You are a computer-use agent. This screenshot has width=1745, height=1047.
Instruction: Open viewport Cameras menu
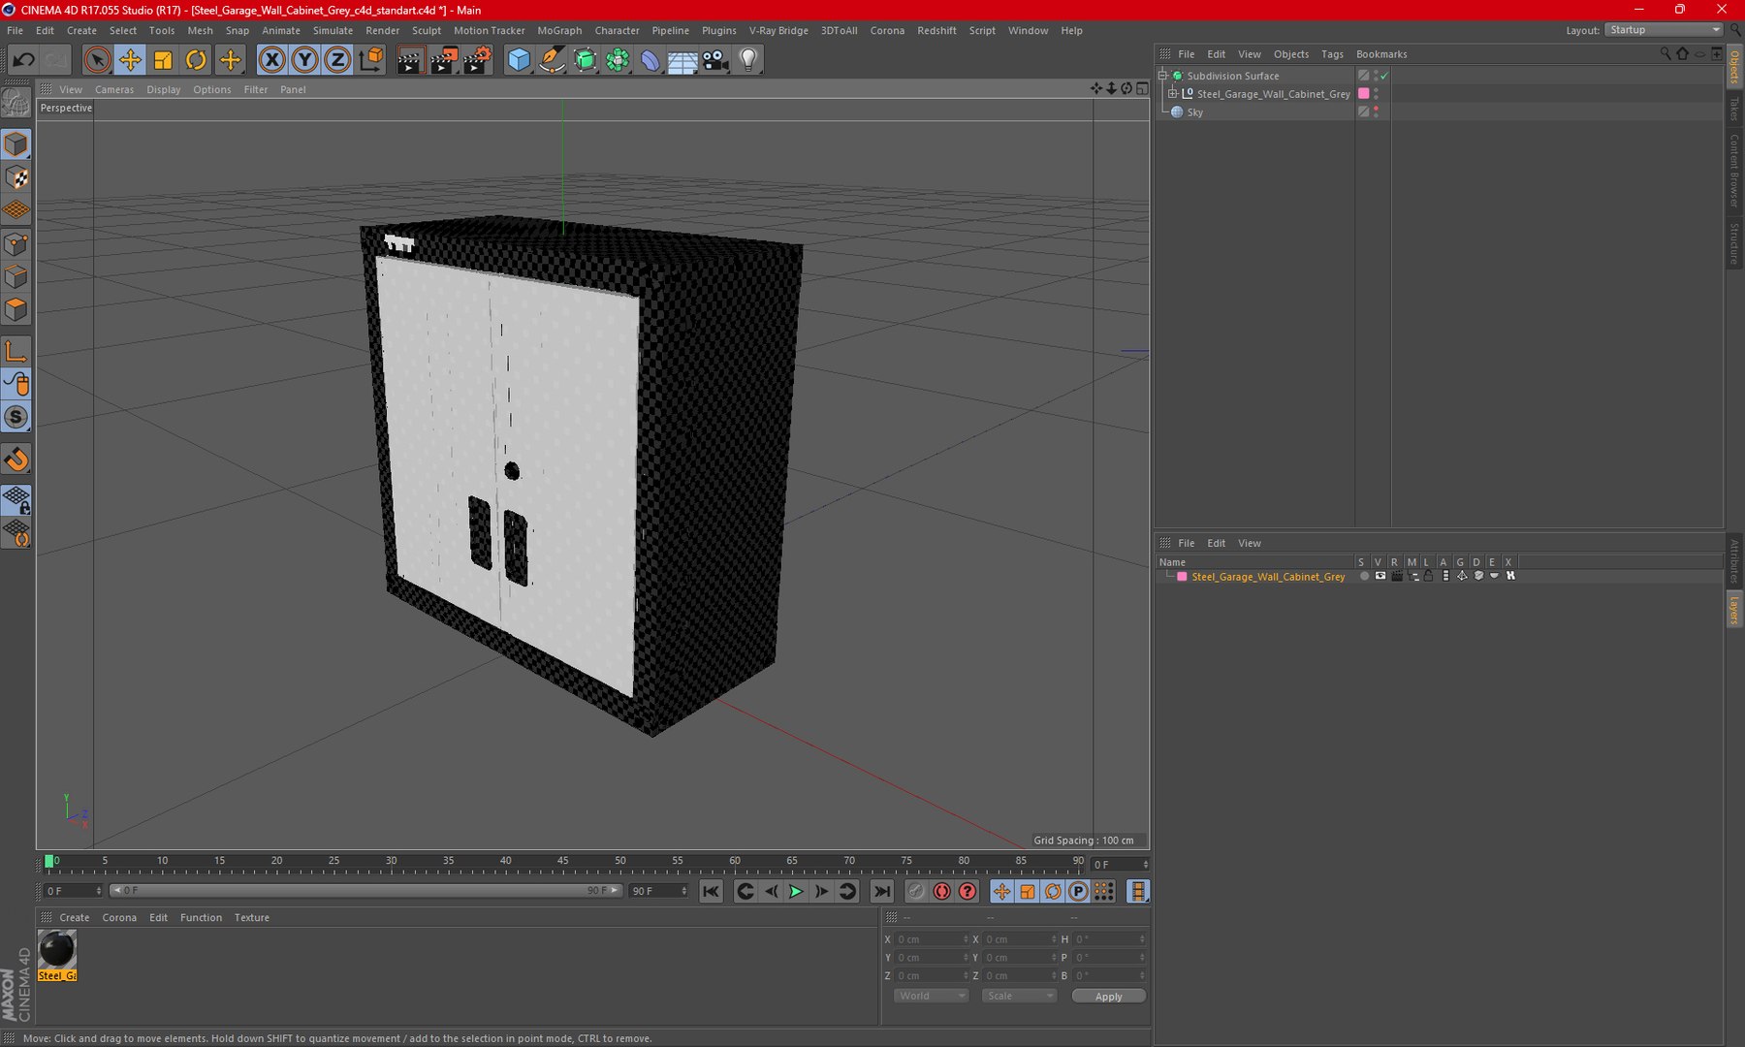(114, 89)
